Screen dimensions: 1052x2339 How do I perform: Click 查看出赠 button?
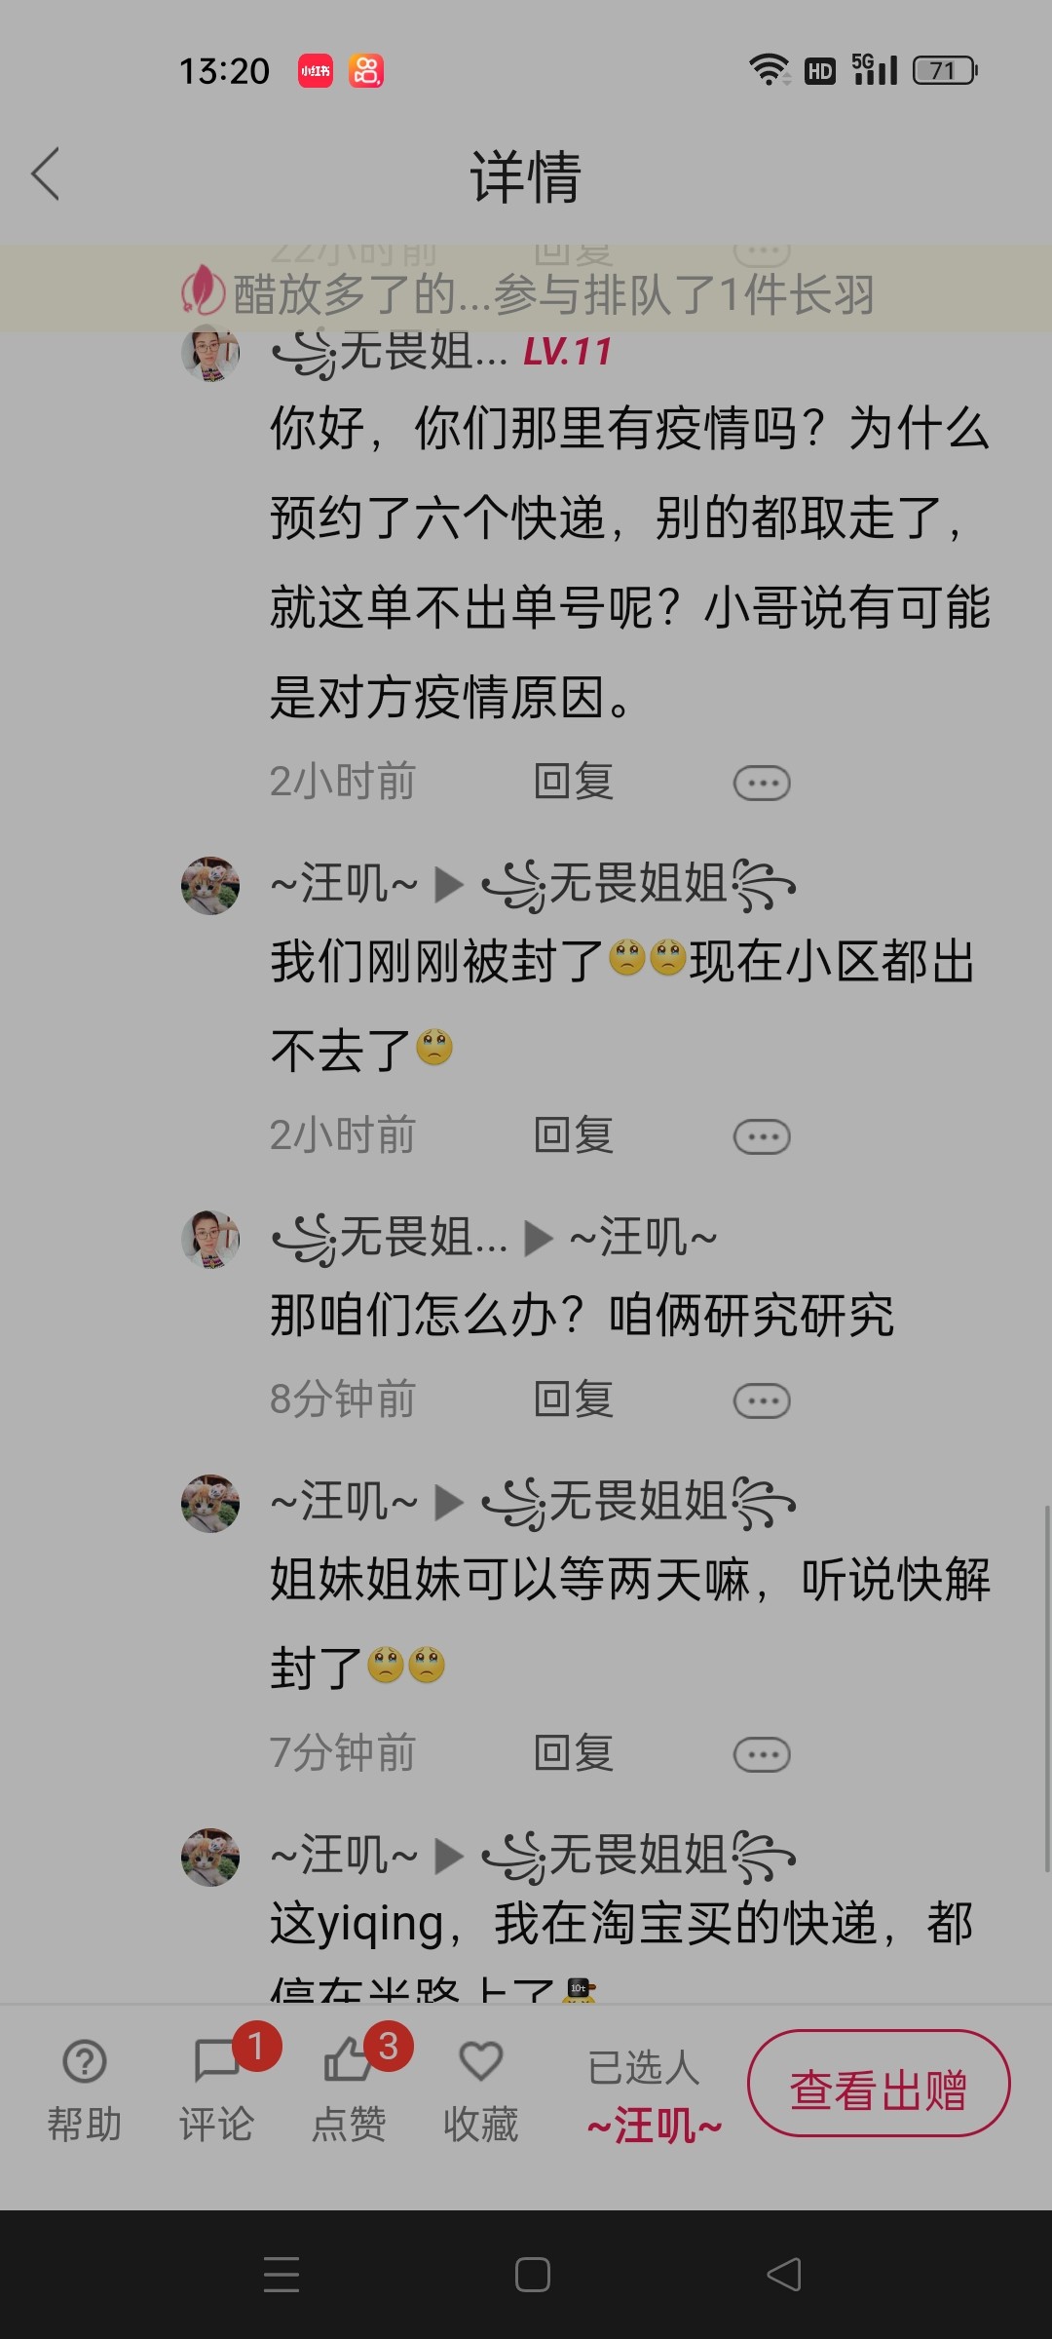point(879,2083)
